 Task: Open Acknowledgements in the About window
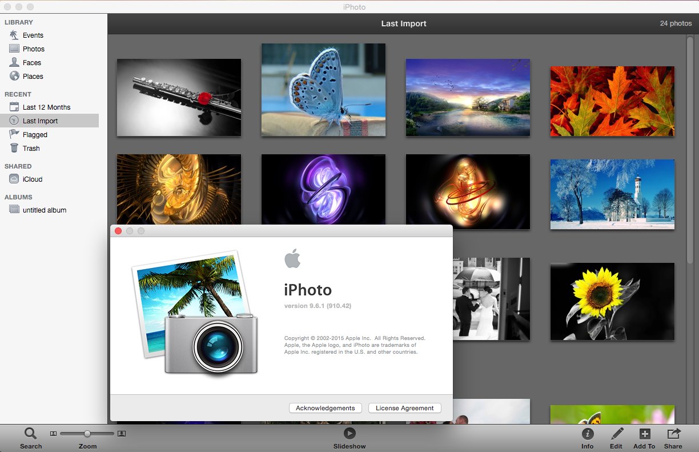(326, 408)
